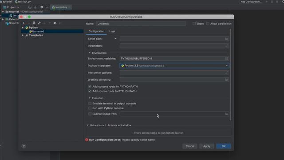Sort configurations using the dialog toolbar icon
284x160 pixels.
60,23
